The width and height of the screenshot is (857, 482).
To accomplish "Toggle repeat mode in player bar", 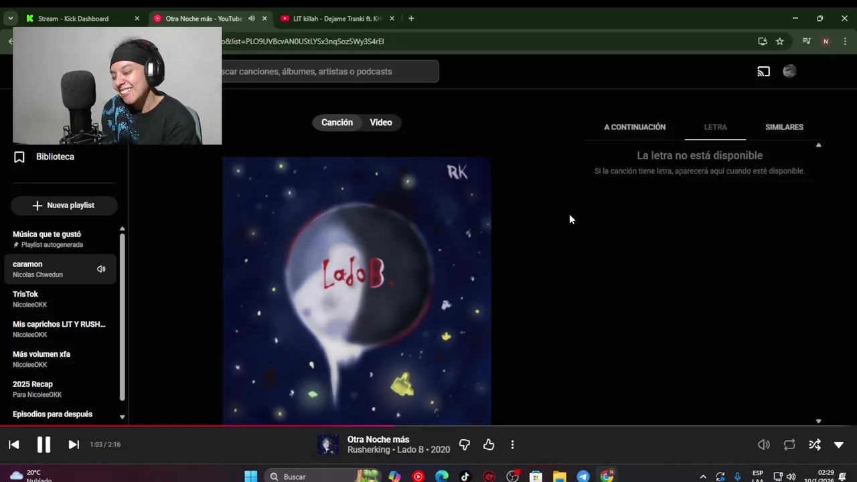I will (789, 445).
